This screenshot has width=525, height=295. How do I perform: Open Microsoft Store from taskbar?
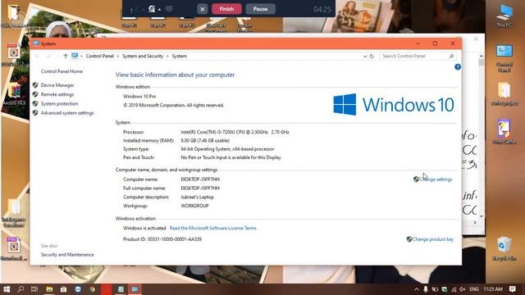click(x=64, y=289)
